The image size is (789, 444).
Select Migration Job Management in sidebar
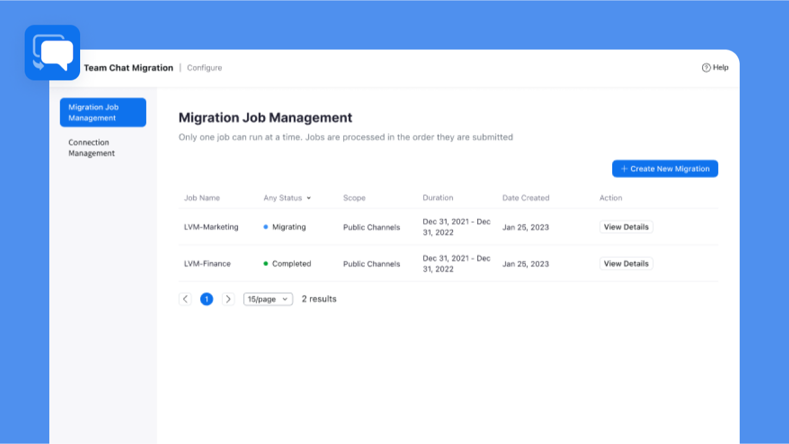pos(103,113)
